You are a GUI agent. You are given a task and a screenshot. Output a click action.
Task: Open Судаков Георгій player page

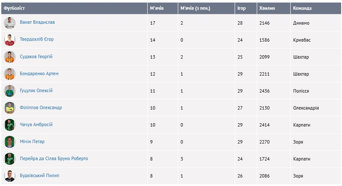[x=36, y=56]
